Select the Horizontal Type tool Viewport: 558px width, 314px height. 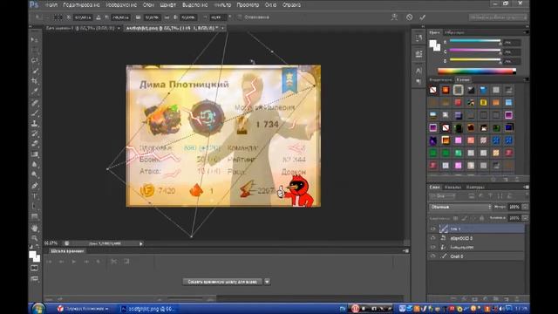click(35, 195)
